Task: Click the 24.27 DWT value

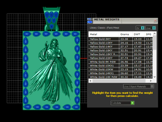Action: pyautogui.click(x=138, y=58)
